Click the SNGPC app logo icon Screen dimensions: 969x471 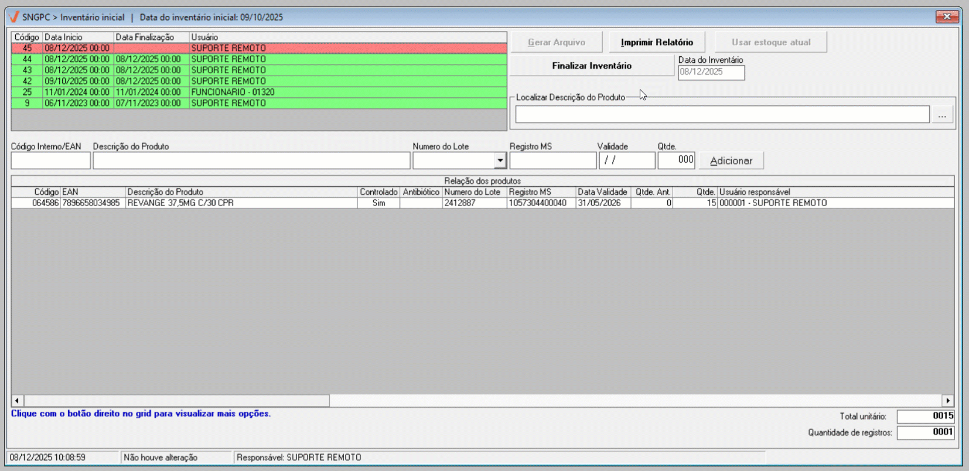tap(13, 17)
